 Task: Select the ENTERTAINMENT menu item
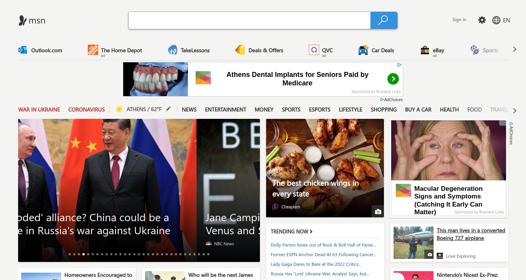(226, 110)
